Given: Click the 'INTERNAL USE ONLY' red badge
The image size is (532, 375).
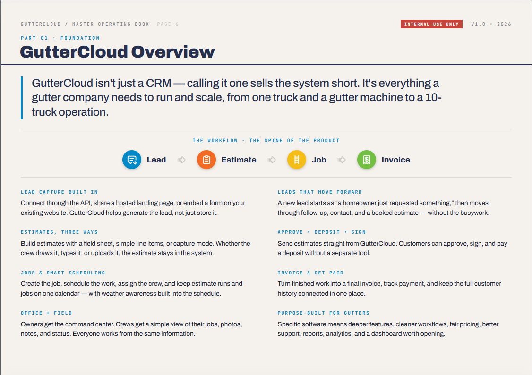Looking at the screenshot, I should tap(431, 24).
